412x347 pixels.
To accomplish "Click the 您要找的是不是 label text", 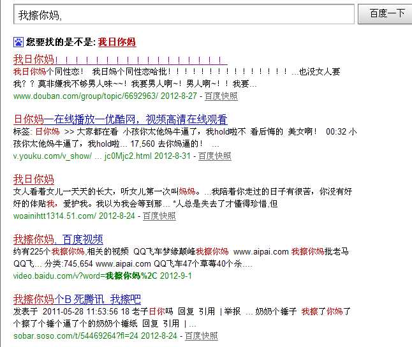I will (61, 42).
